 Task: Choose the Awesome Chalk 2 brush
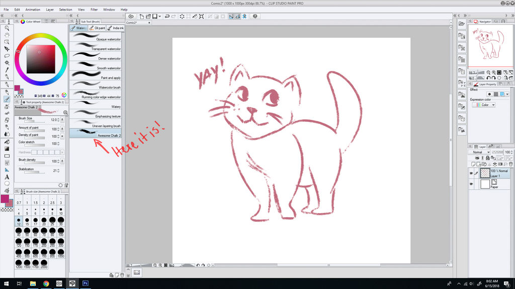(96, 133)
